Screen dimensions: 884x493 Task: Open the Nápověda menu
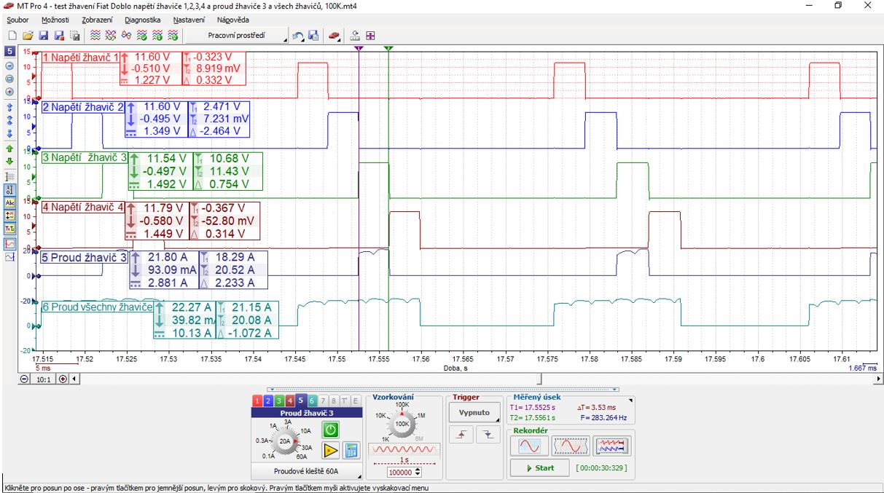pos(232,20)
